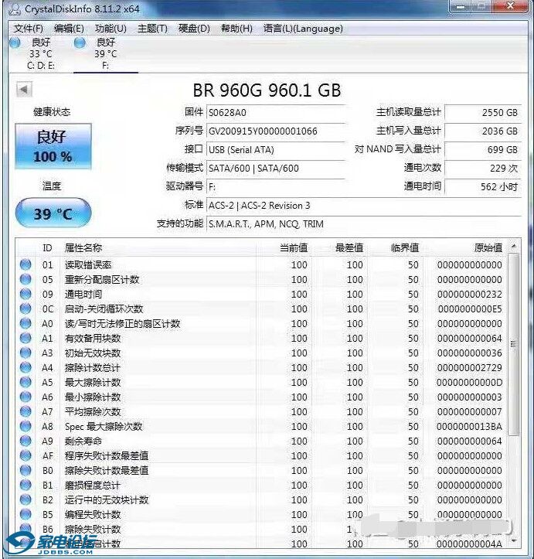Image resolution: width=534 pixels, height=559 pixels.
Task: Open the 语言(L)(Language) menu
Action: tap(303, 28)
